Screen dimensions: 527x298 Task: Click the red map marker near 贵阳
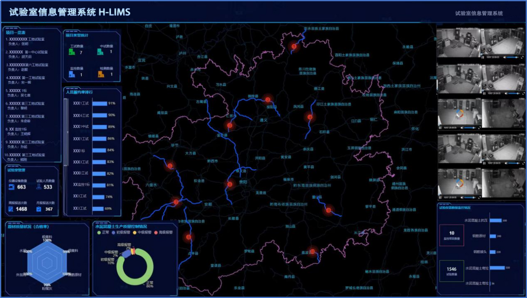(x=230, y=184)
